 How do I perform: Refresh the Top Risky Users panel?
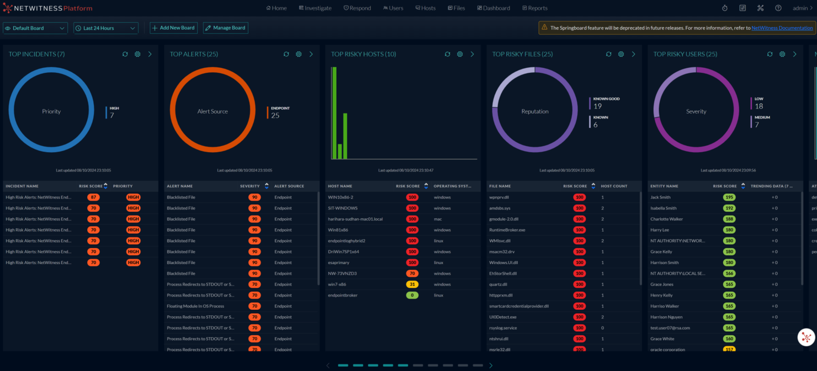770,54
